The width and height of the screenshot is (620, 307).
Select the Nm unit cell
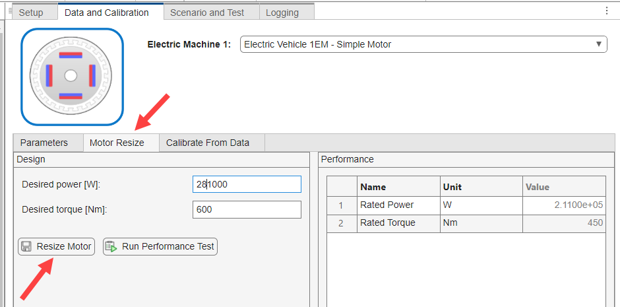[481, 222]
